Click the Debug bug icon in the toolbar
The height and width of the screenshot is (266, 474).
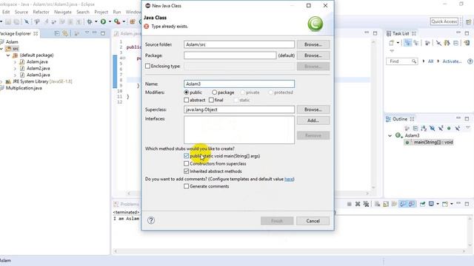[x=90, y=21]
